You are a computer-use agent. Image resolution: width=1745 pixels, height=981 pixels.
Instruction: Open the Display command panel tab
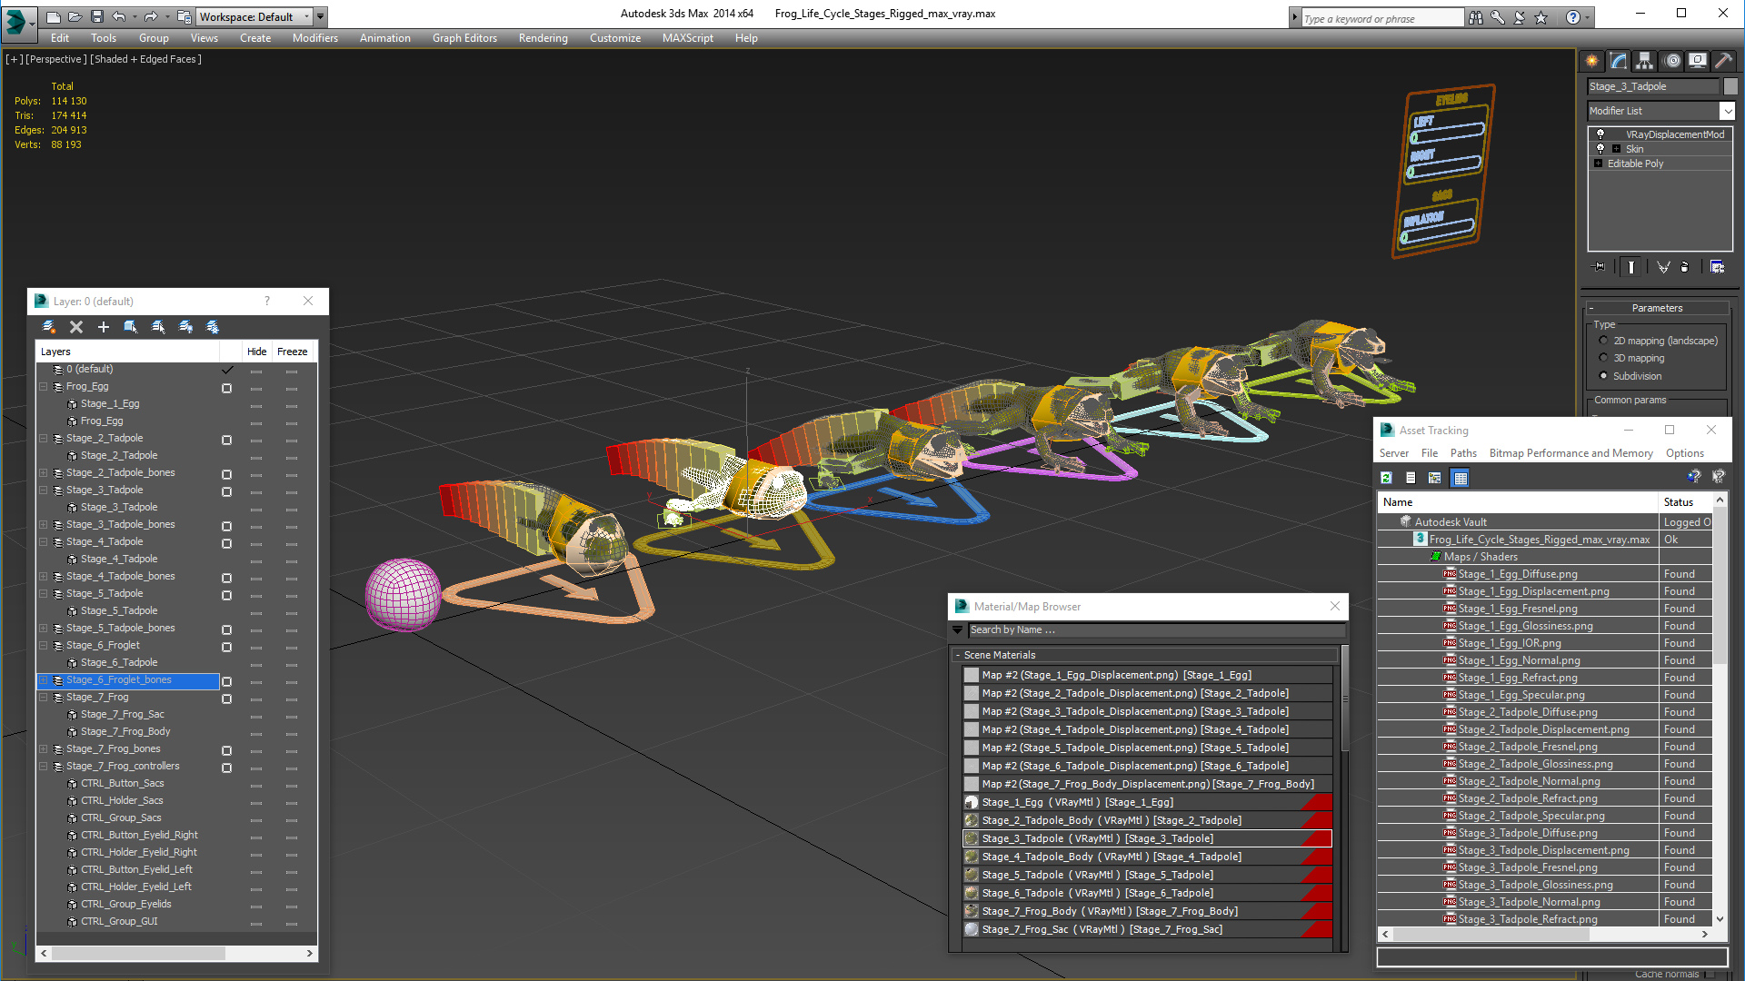click(1698, 61)
